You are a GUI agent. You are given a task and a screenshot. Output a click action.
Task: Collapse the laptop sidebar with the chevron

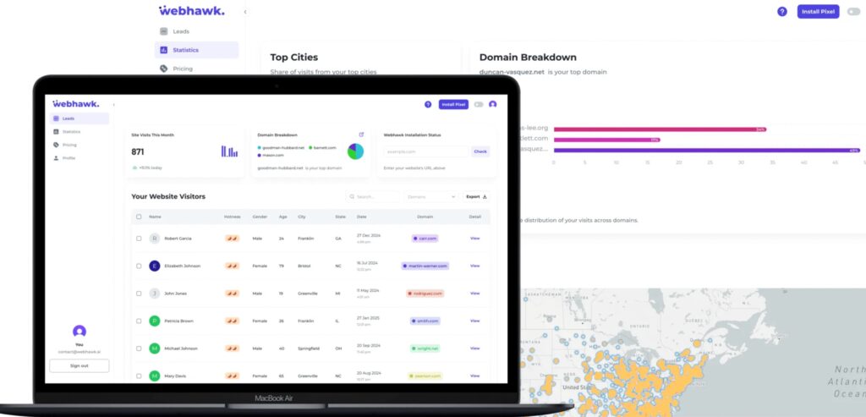[x=114, y=104]
